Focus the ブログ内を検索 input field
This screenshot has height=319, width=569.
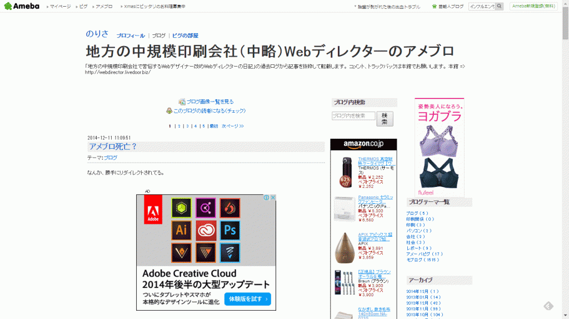coord(353,116)
